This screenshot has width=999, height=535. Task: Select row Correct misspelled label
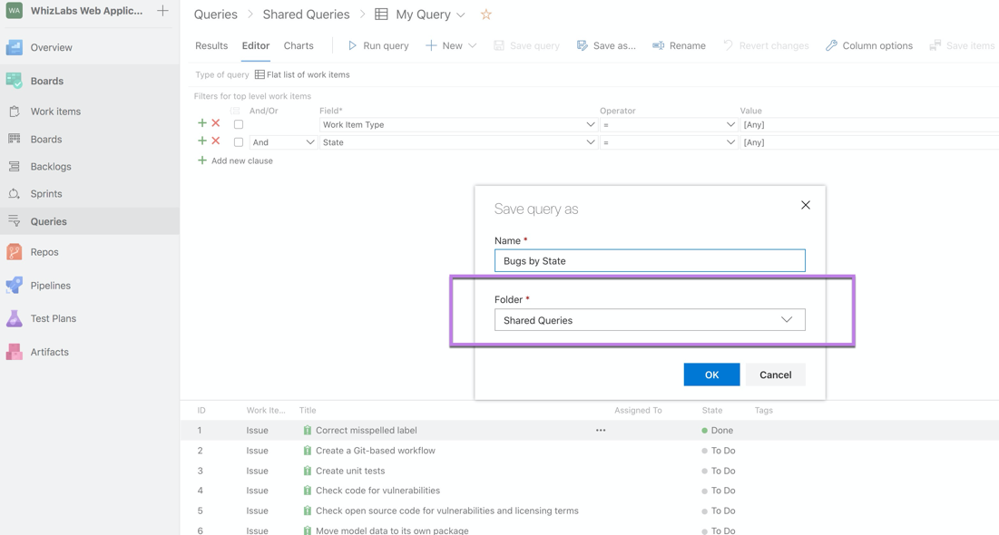[x=590, y=431]
